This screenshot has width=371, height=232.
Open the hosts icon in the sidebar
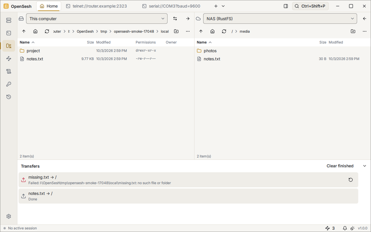click(9, 20)
